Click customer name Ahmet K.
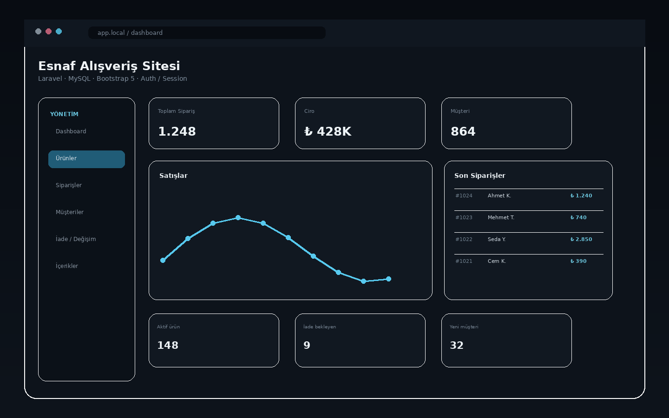 tap(499, 196)
